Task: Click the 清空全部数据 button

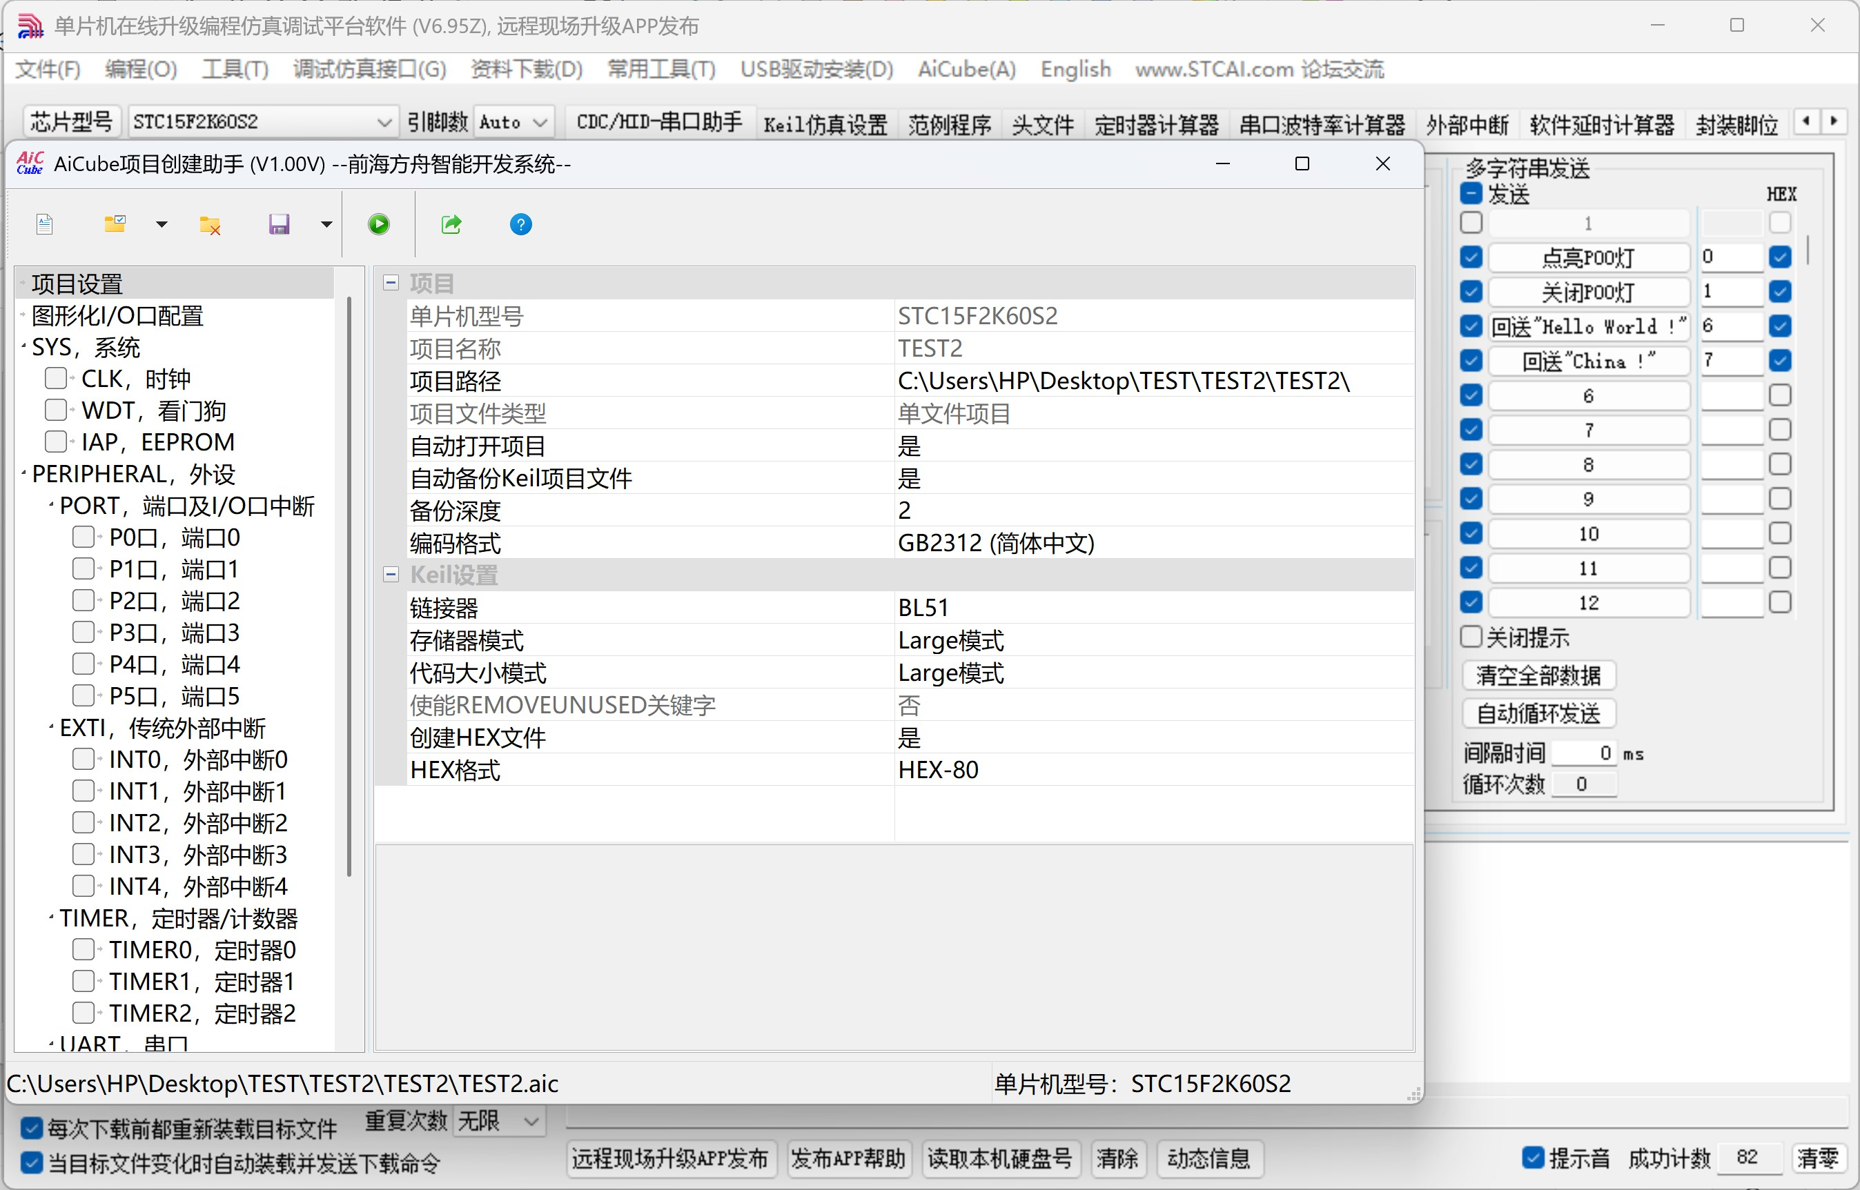Action: pyautogui.click(x=1538, y=676)
